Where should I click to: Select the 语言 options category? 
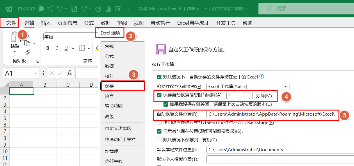click(122, 96)
